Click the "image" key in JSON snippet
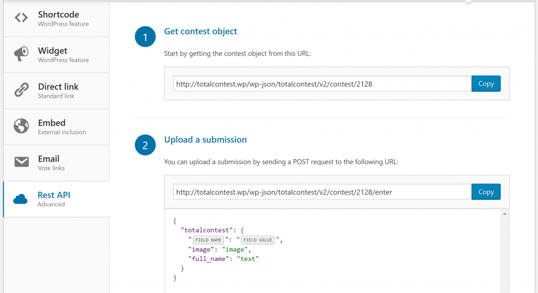This screenshot has height=293, width=538. pyautogui.click(x=201, y=249)
